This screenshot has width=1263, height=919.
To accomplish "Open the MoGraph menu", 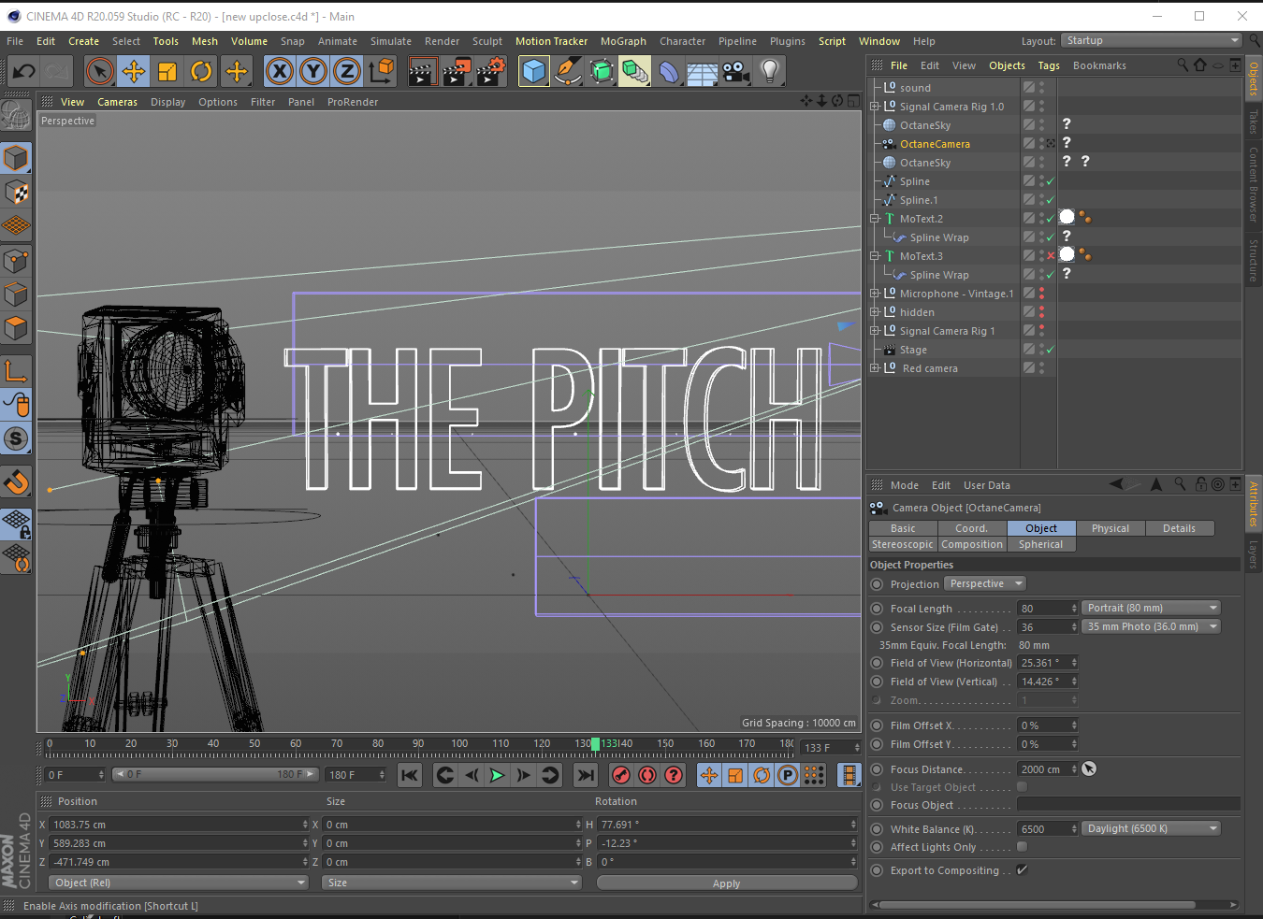I will [x=623, y=41].
